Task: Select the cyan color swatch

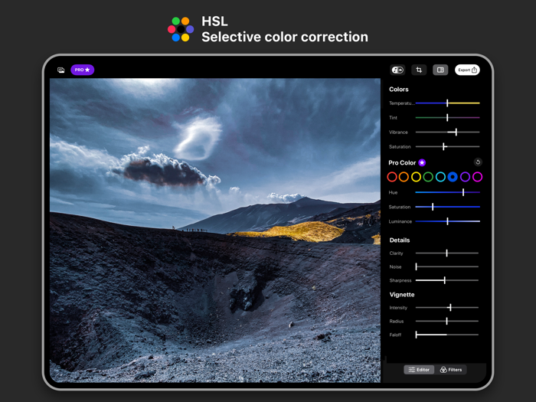Action: pos(440,177)
